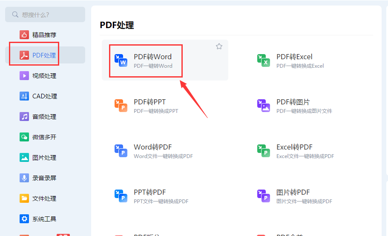Click the description PPT文件一键转换成PDF
This screenshot has width=388, height=236.
[x=161, y=201]
